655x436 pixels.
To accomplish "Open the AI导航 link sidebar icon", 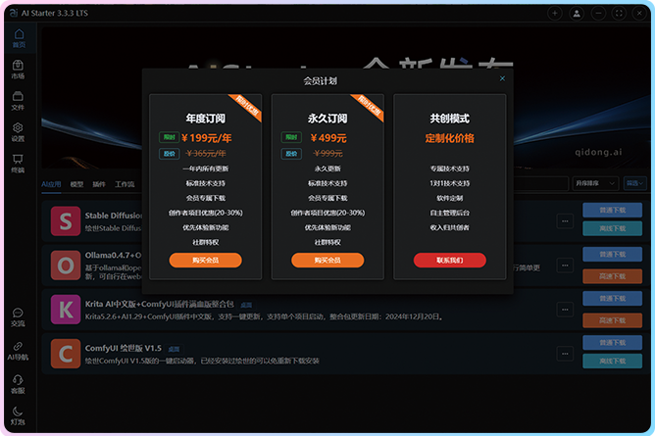I will click(18, 351).
